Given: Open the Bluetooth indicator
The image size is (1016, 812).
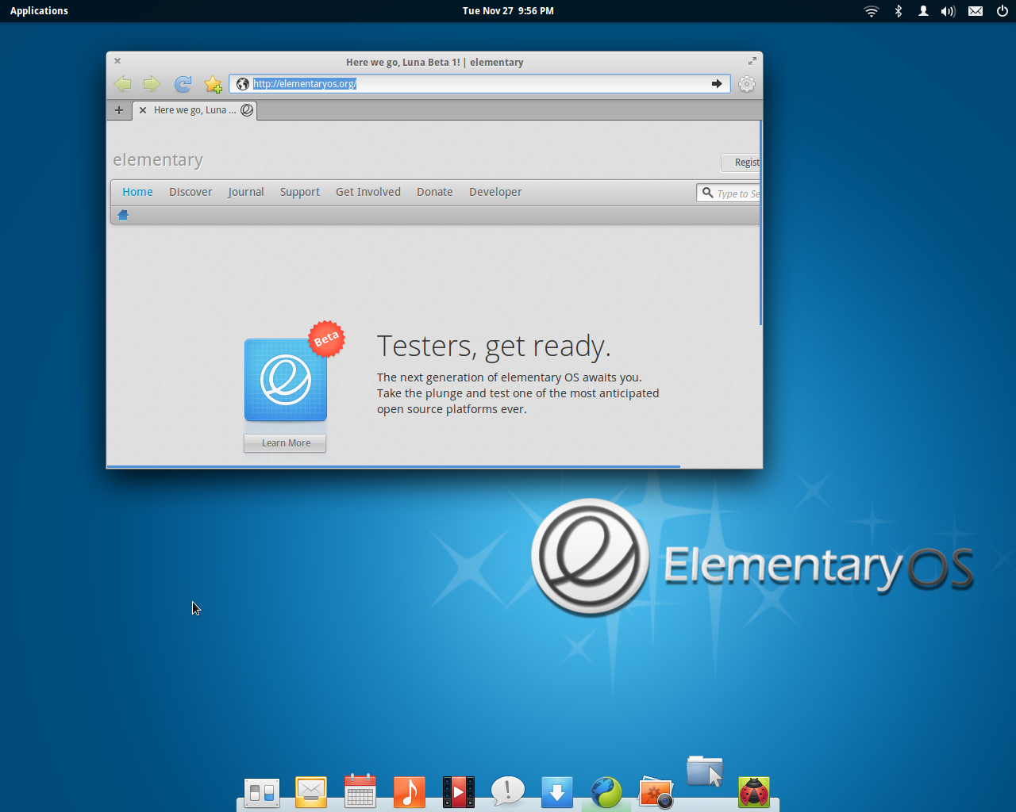Looking at the screenshot, I should 899,11.
